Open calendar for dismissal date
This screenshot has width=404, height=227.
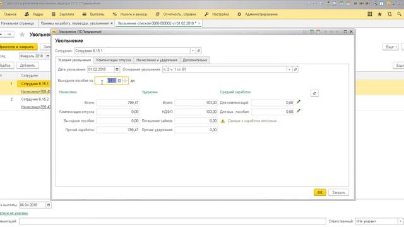(x=117, y=69)
